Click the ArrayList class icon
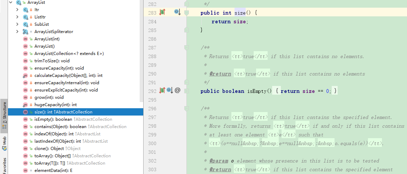This screenshot has height=174, width=407. click(x=18, y=2)
